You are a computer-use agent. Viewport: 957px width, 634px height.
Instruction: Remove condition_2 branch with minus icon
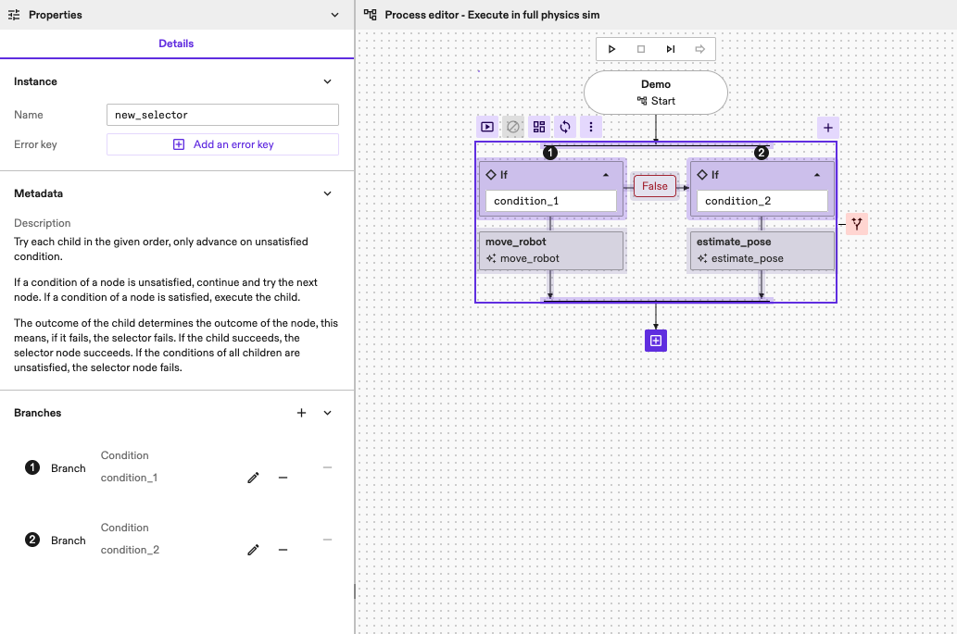pyautogui.click(x=283, y=550)
